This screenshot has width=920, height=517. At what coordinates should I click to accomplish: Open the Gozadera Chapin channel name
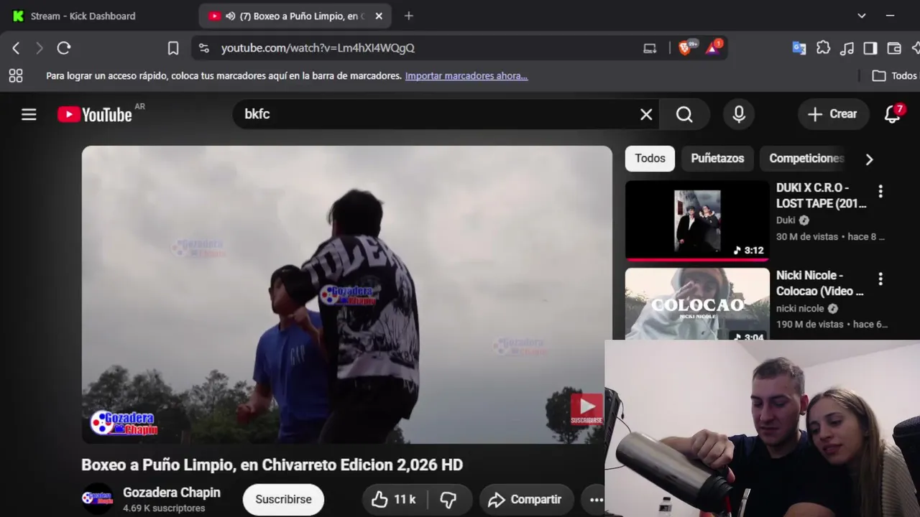[x=172, y=493]
